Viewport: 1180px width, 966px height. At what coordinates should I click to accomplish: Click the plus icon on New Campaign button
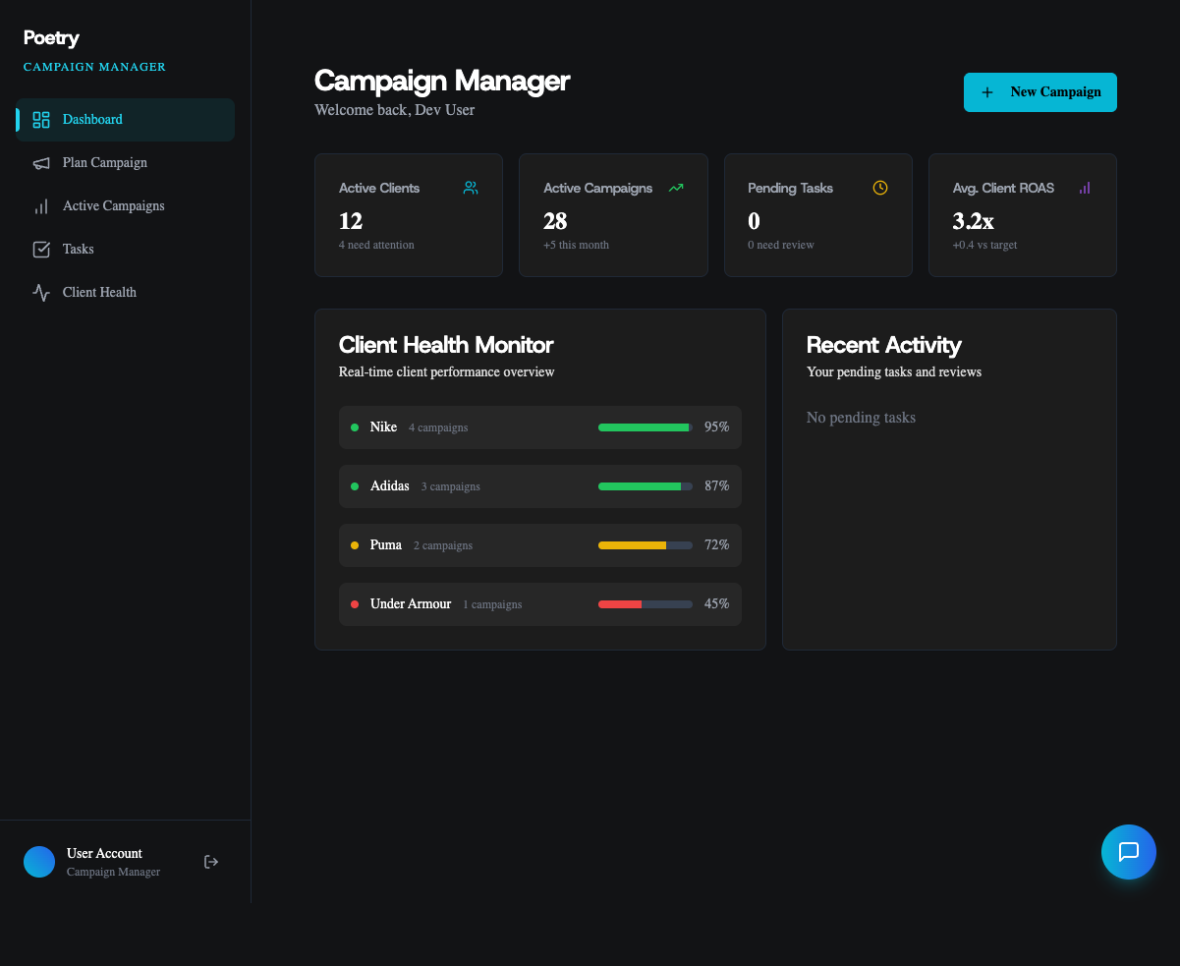tap(986, 91)
